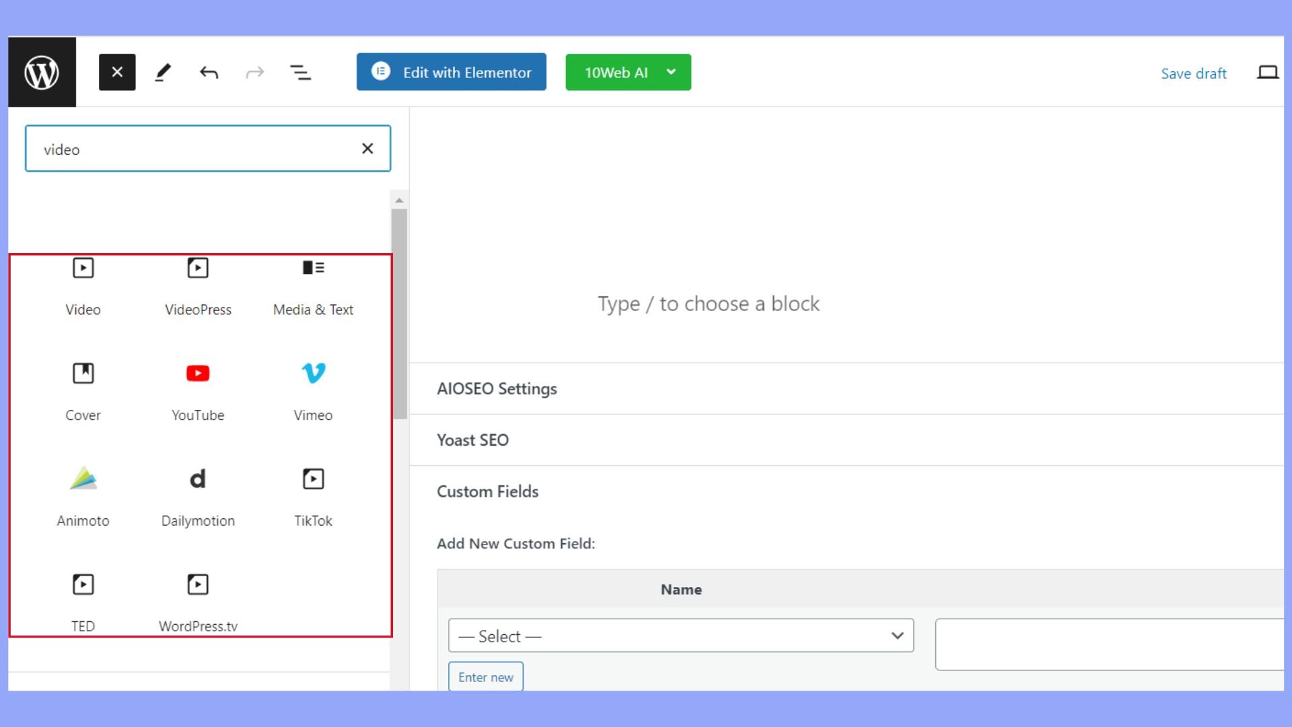Click the Edit with Elementor button
The width and height of the screenshot is (1292, 727).
pos(451,72)
